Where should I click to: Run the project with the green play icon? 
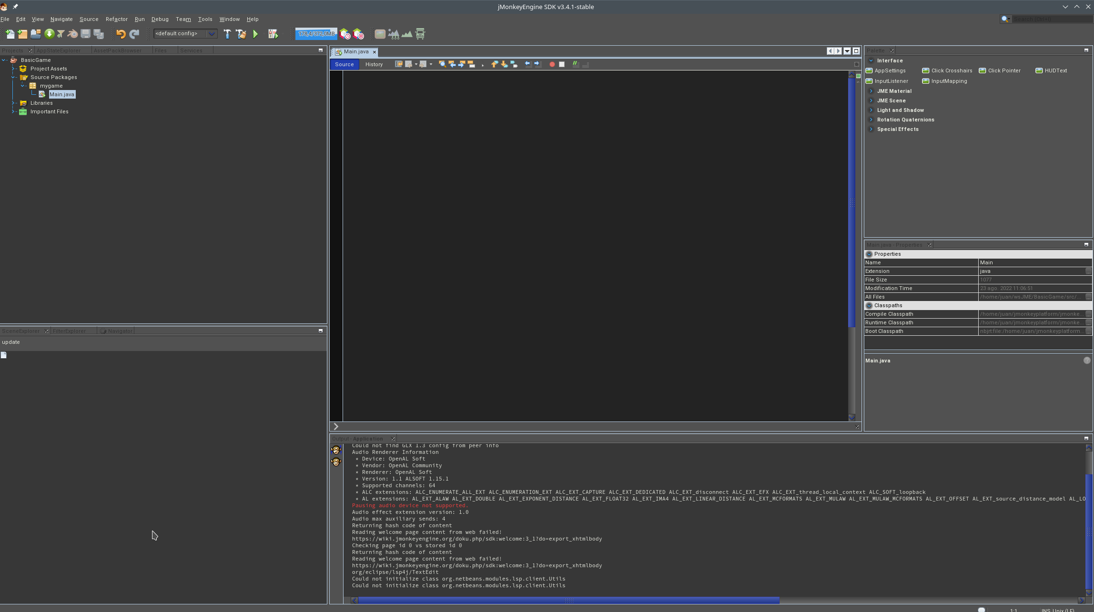pos(256,34)
